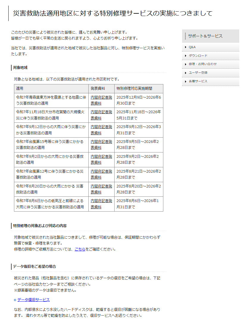241x326 pixels.
Task: Open 内閣府記者発表資料 for 台風第12号 row
Action: [101, 174]
